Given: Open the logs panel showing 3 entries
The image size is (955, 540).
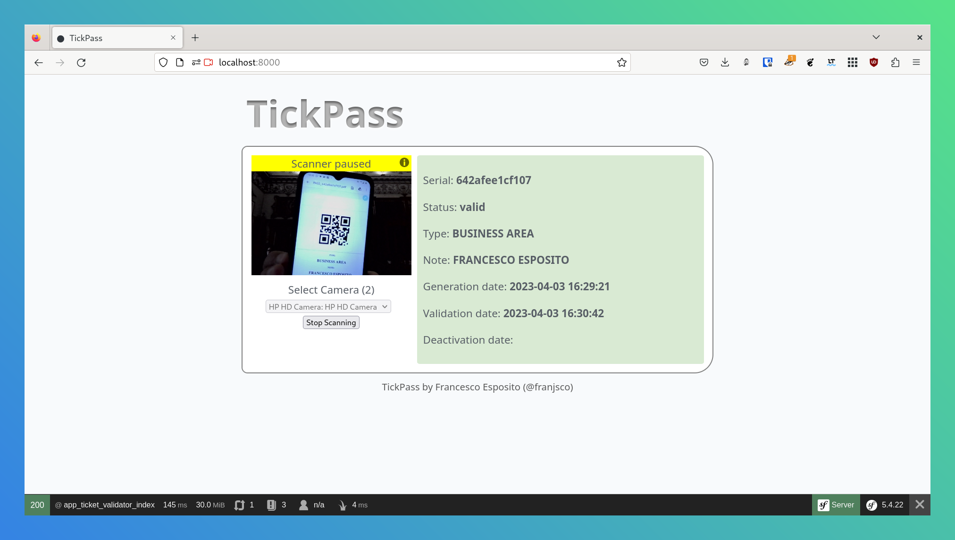Looking at the screenshot, I should [x=276, y=505].
